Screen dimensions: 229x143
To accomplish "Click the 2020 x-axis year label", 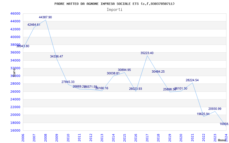I will 181,138.
